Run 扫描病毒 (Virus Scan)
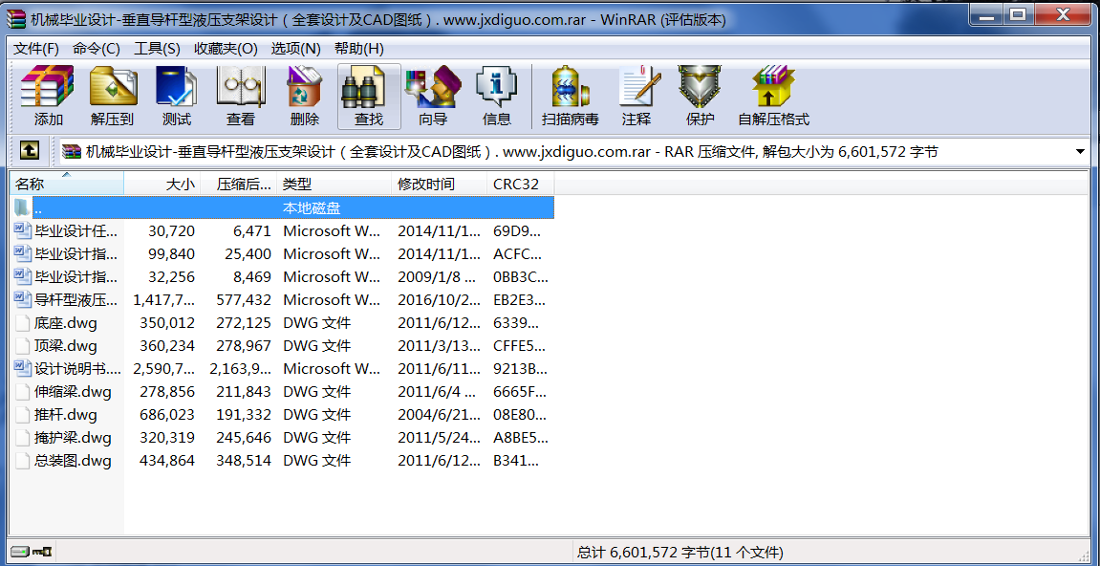1100x566 pixels. click(571, 97)
